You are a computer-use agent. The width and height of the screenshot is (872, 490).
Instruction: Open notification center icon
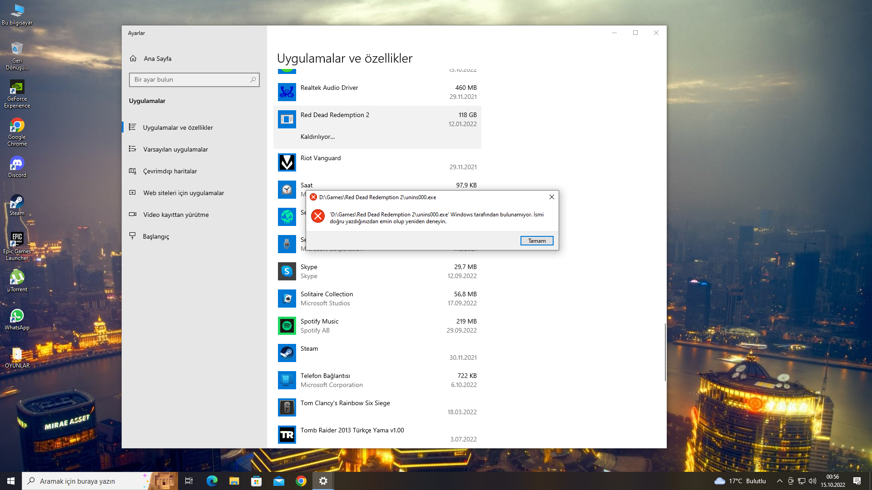point(857,481)
